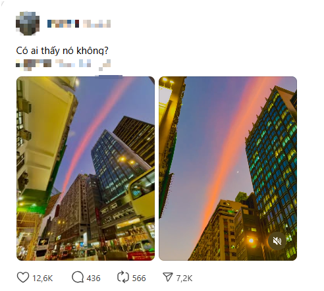Click the first blurred tag under caption

[x=34, y=63]
